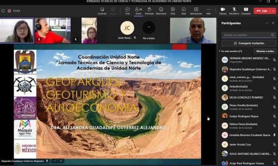Change layout with Vista icon
The height and width of the screenshot is (166, 278).
pyautogui.click(x=173, y=11)
